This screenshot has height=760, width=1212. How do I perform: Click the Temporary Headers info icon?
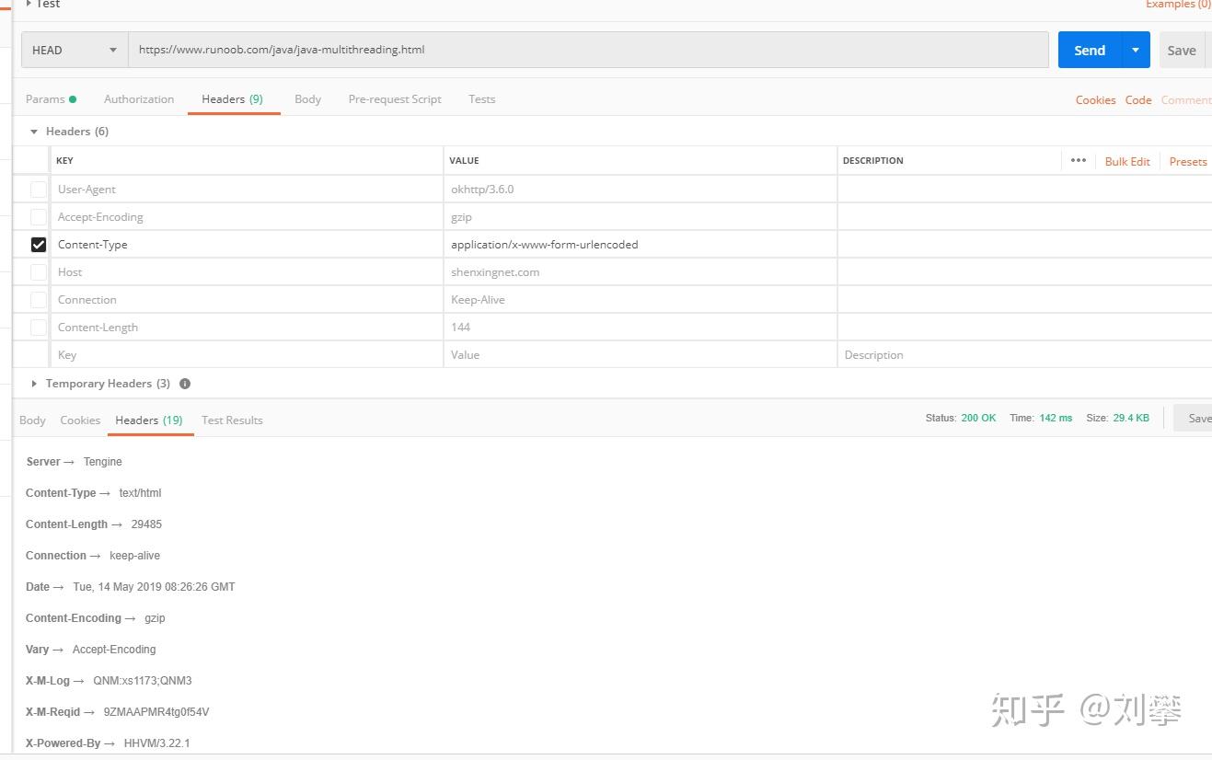(x=185, y=384)
